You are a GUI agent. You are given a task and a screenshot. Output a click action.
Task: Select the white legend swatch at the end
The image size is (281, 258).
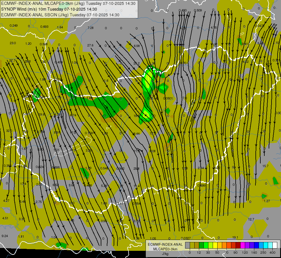coord(275,245)
